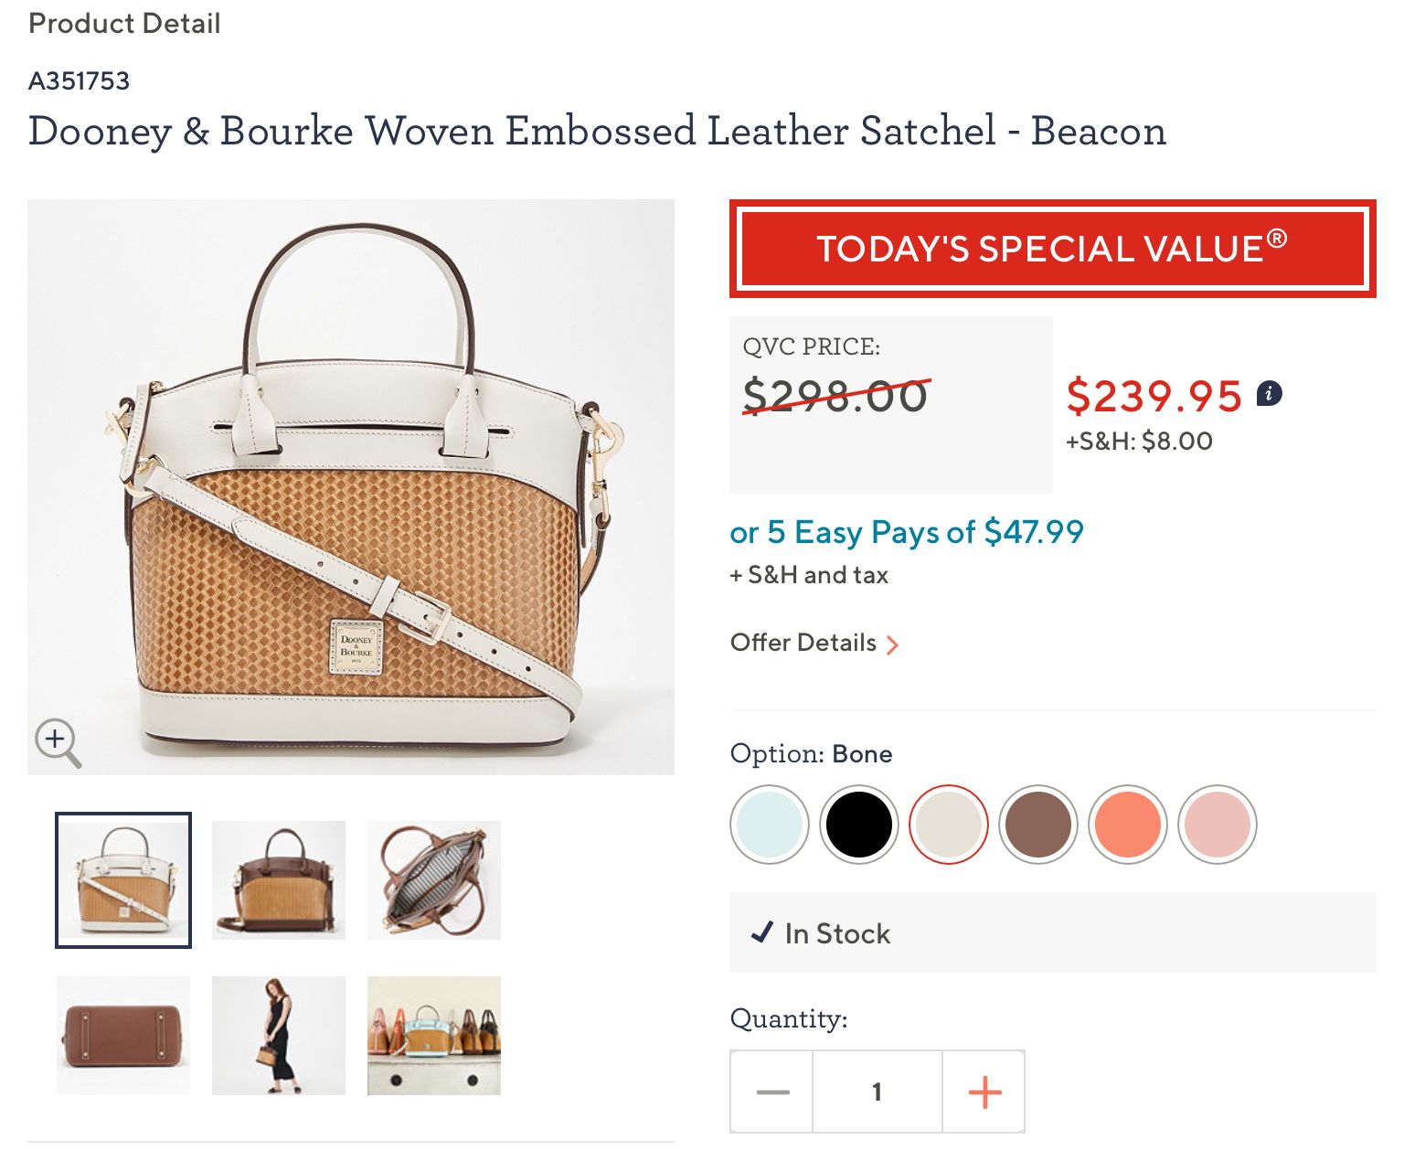Viewport: 1404px width, 1150px height.
Task: Click the minus icon to decrease quantity
Action: (772, 1091)
